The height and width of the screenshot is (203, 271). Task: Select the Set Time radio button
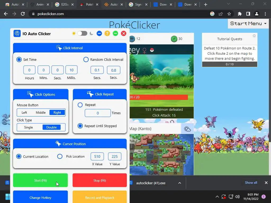click(x=19, y=59)
